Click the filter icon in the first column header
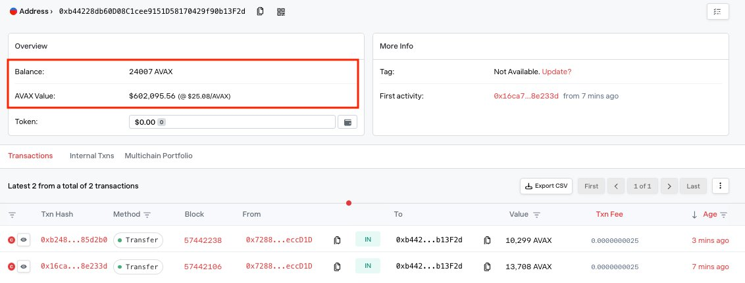Viewport: 745px width, 283px height. tap(12, 215)
